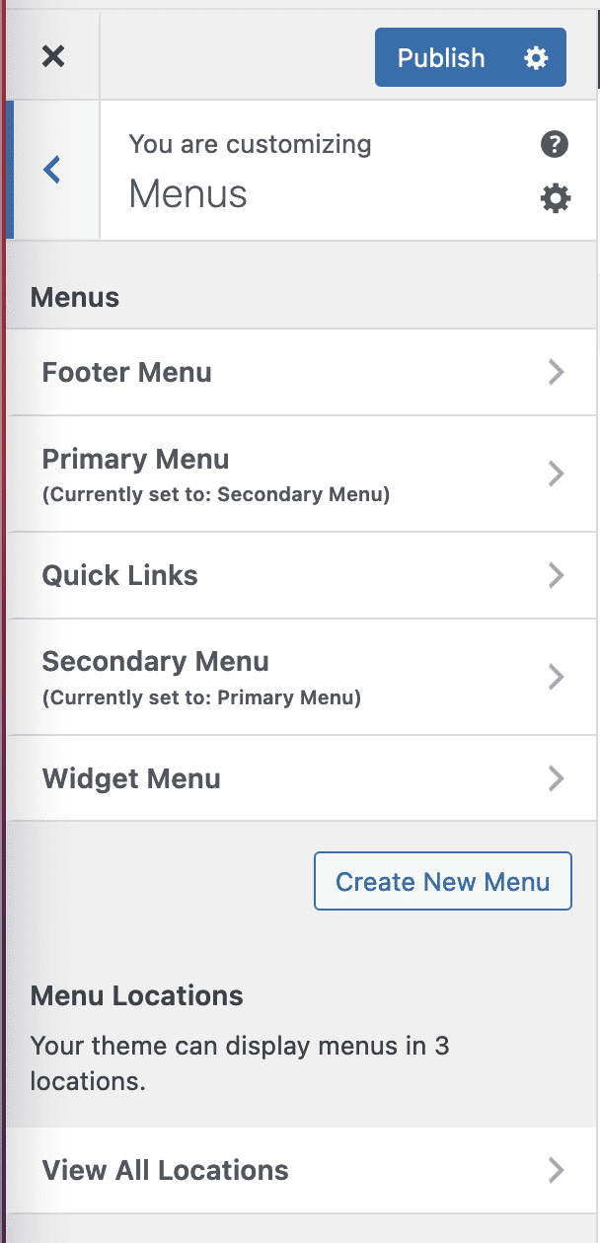Open the Widget Menu entry
Screen dimensions: 600x1243
[x=131, y=778]
